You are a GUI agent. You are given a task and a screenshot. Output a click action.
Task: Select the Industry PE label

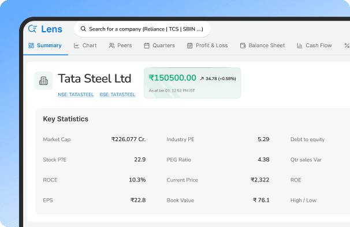click(x=180, y=139)
